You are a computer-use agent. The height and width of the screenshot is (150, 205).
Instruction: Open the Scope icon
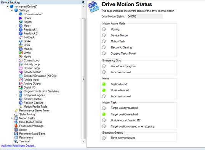coord(16,130)
